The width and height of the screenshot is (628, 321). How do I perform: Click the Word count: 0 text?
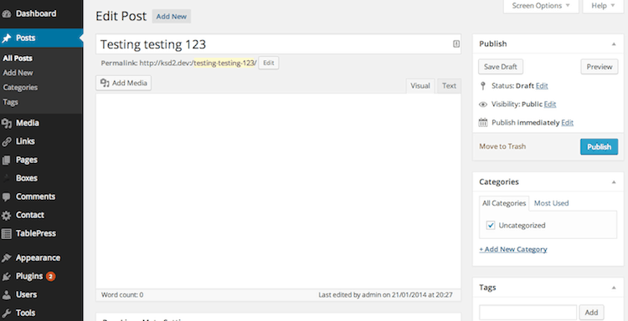coord(122,295)
